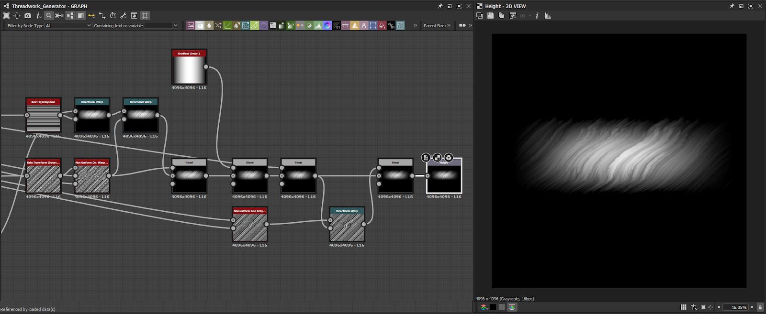This screenshot has height=314, width=766.
Task: Toggle the grid-frame icon in graph toolbar
Action: tap(145, 16)
